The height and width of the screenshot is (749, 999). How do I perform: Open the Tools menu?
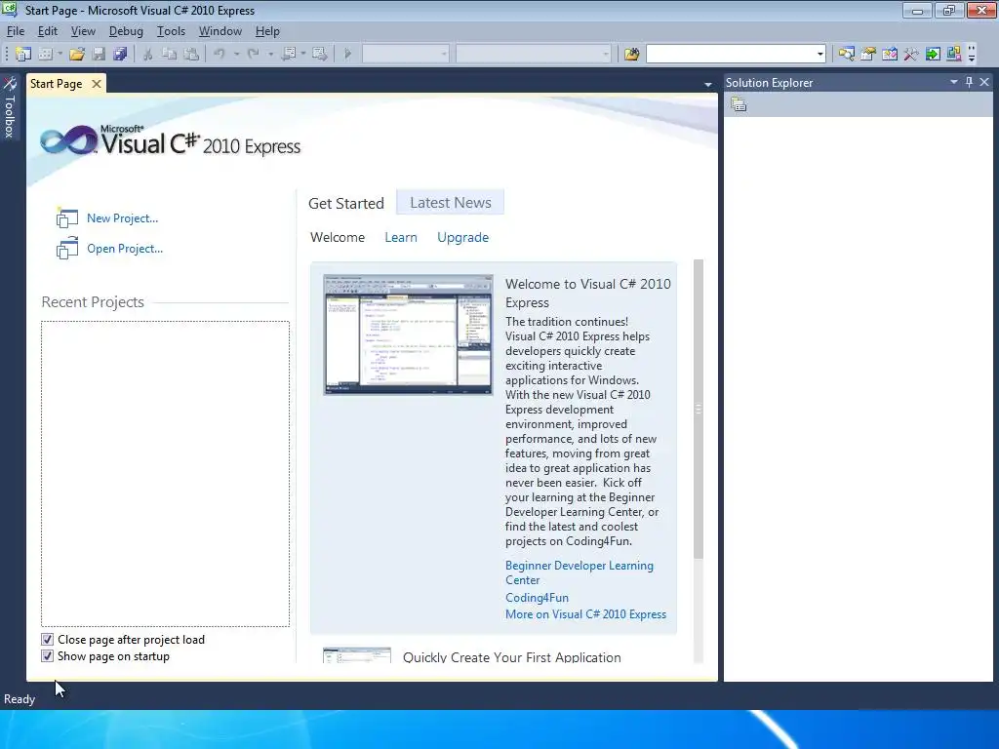(171, 31)
